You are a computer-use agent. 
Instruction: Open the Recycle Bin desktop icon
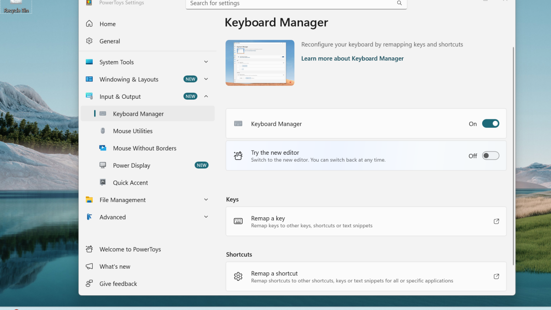click(16, 6)
